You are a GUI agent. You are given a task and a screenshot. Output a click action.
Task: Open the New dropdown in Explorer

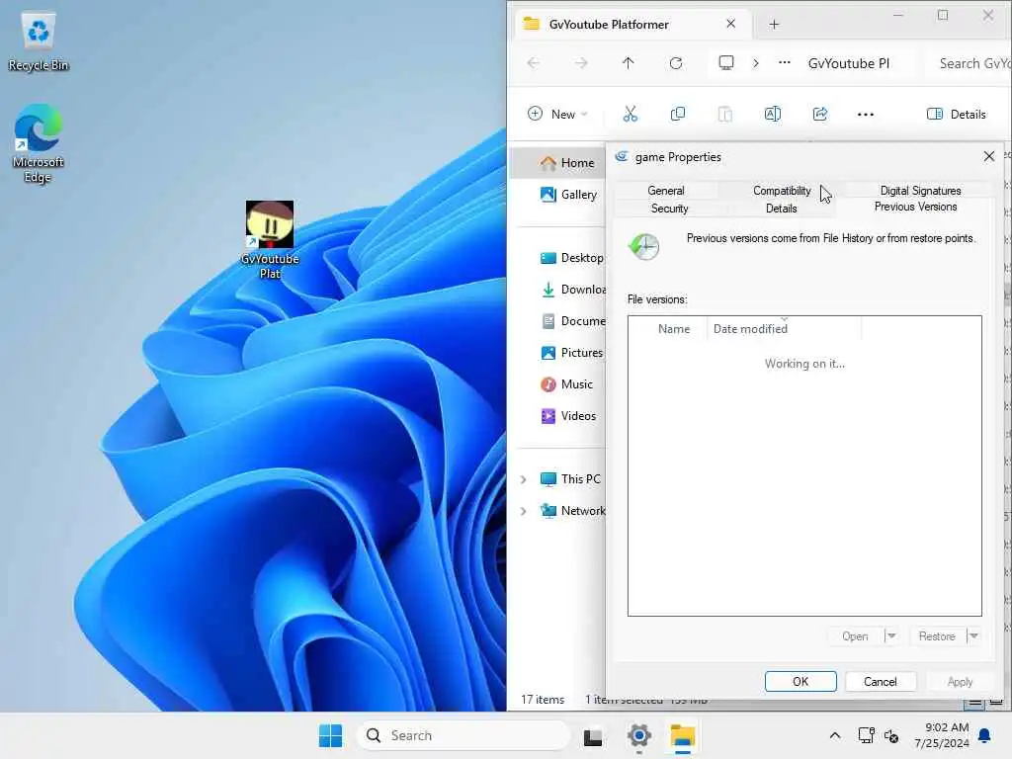[557, 115]
